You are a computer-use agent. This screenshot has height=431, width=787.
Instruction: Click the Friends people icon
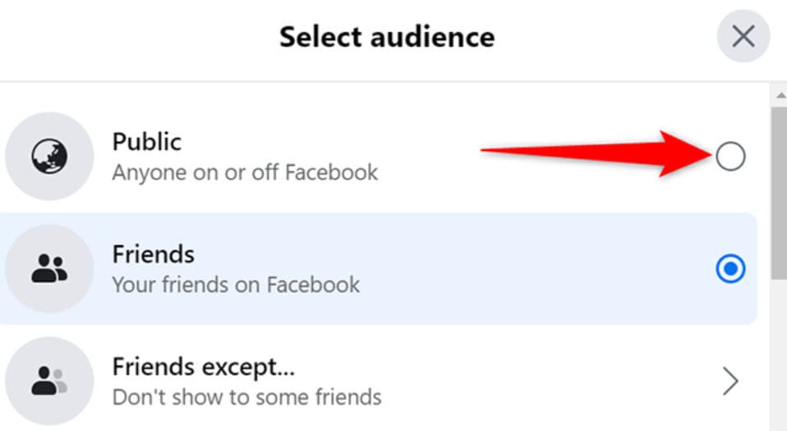click(x=49, y=268)
